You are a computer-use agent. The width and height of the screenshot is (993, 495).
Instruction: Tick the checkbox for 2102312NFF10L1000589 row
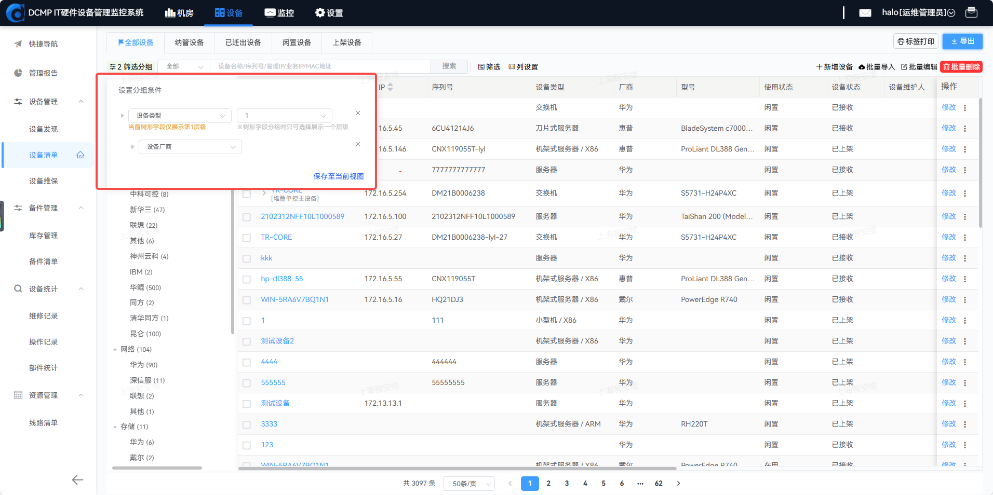[x=247, y=217]
